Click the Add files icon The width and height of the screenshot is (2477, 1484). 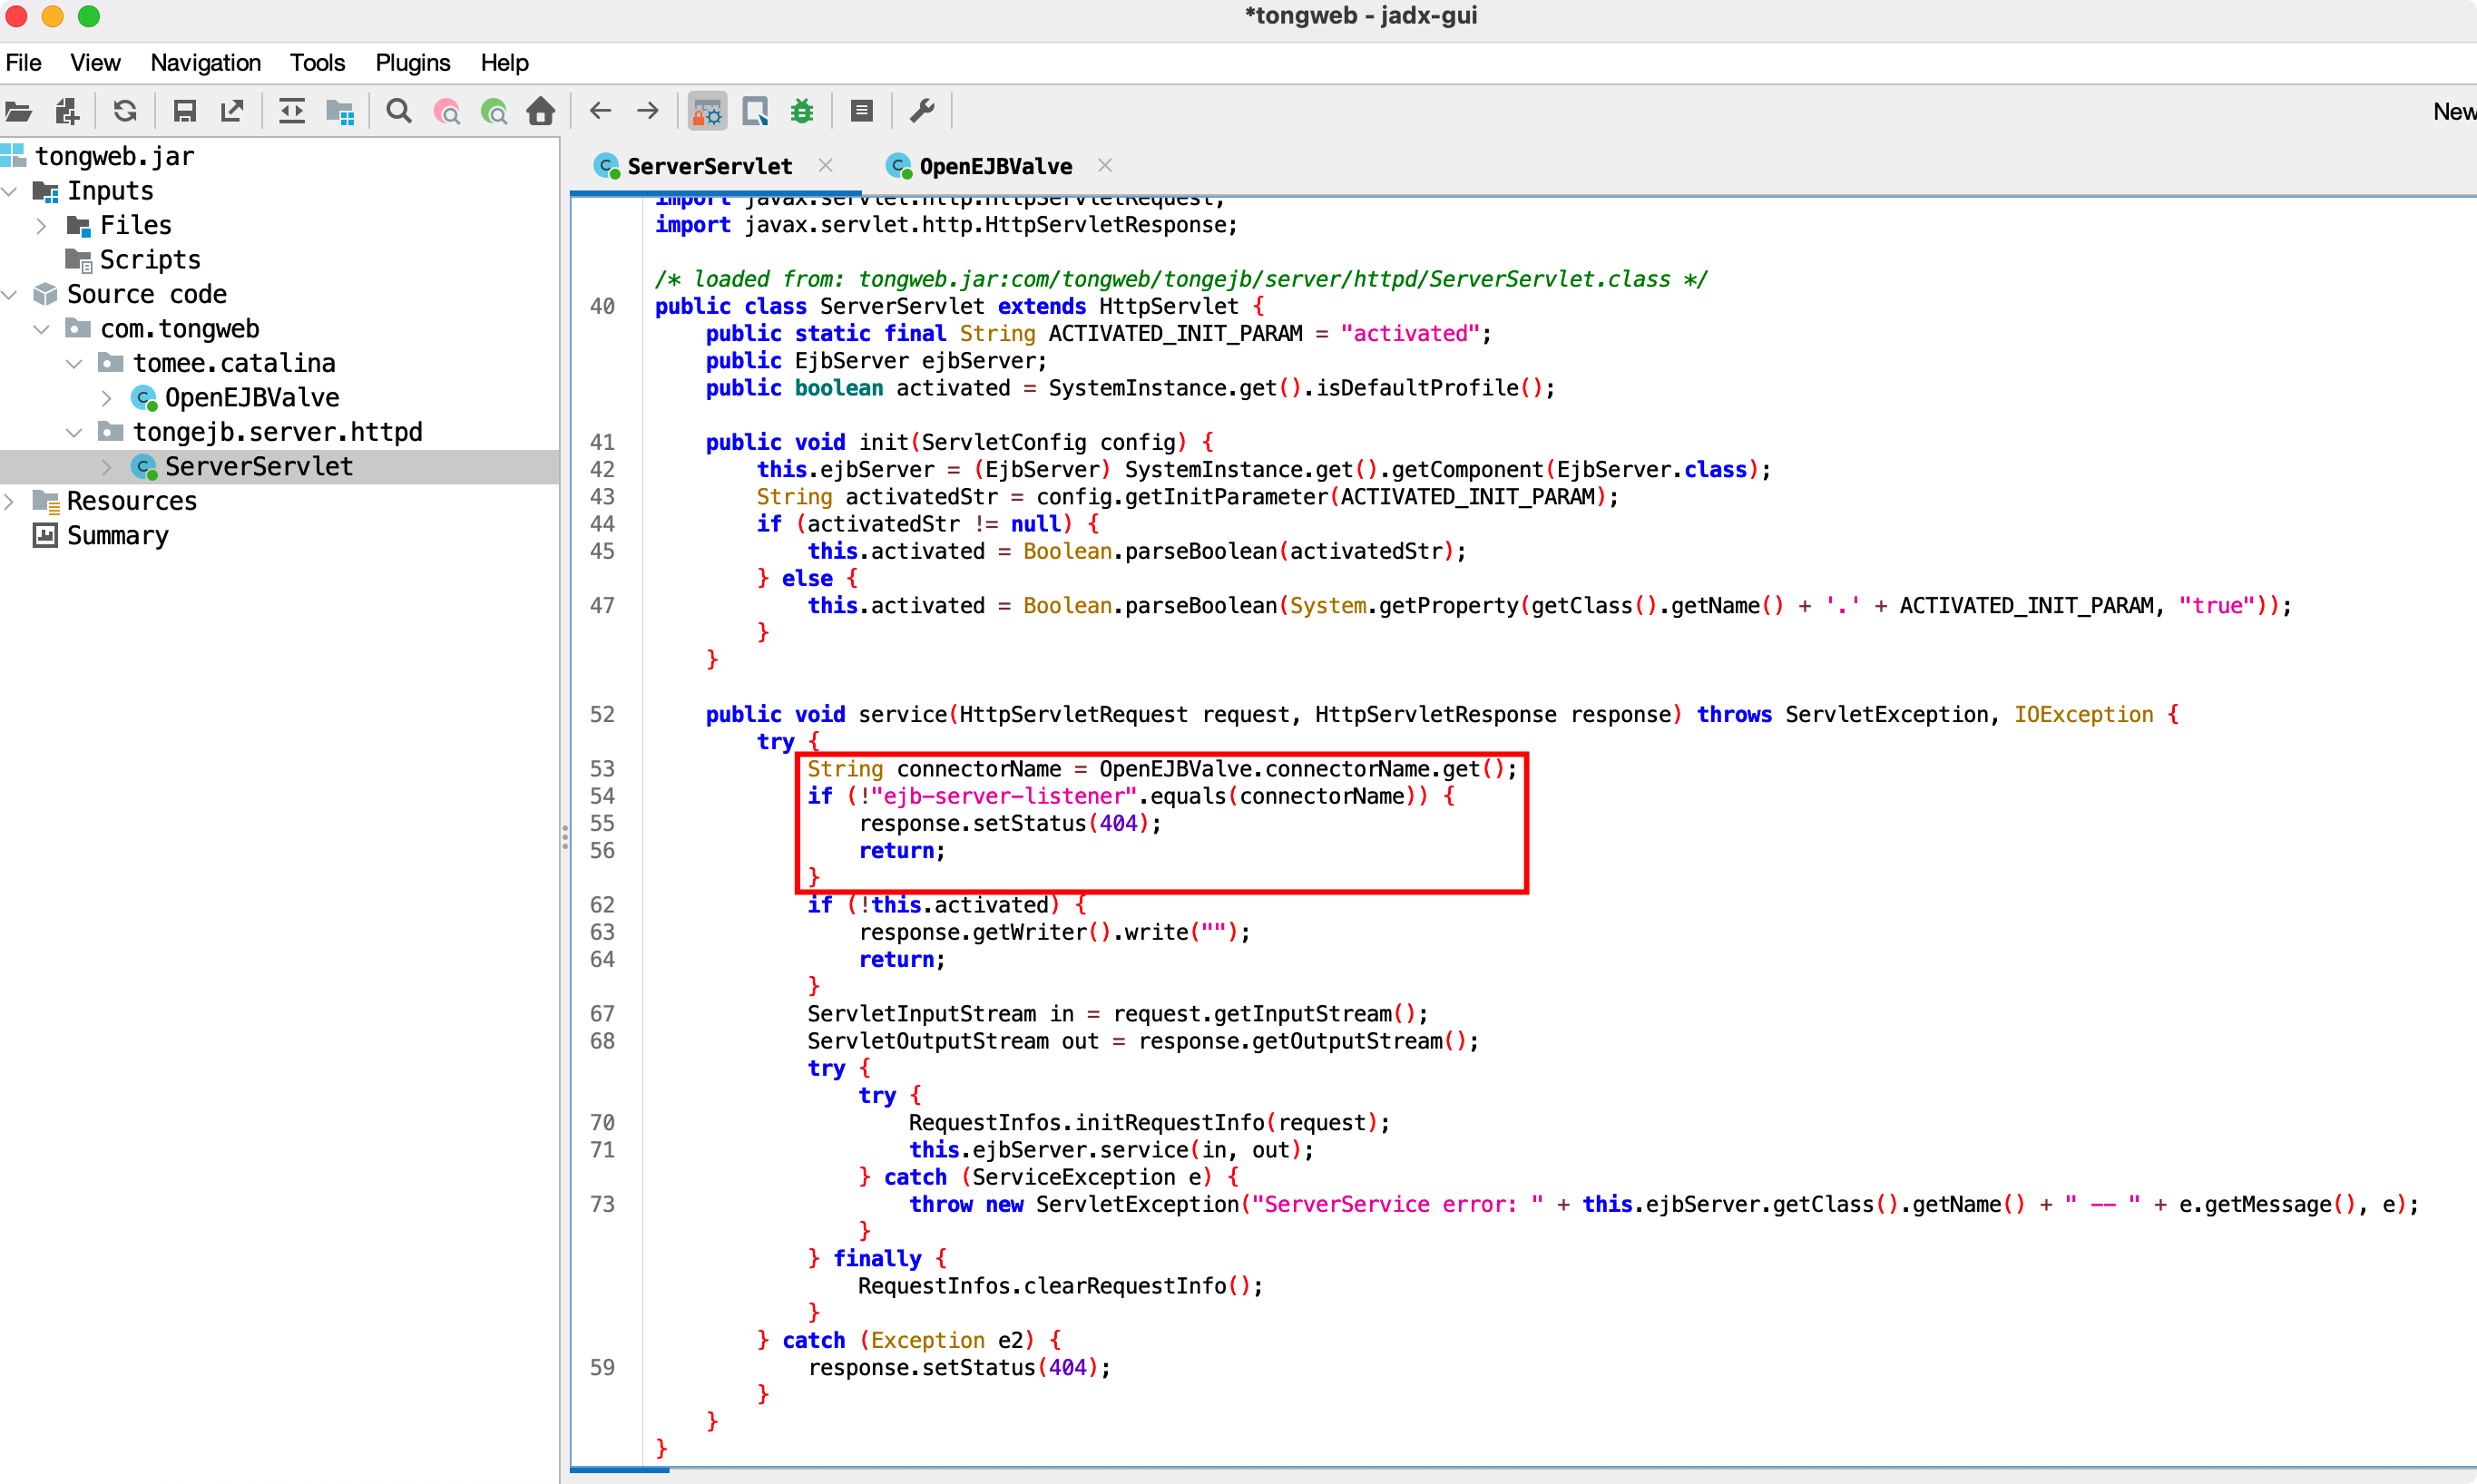[67, 111]
